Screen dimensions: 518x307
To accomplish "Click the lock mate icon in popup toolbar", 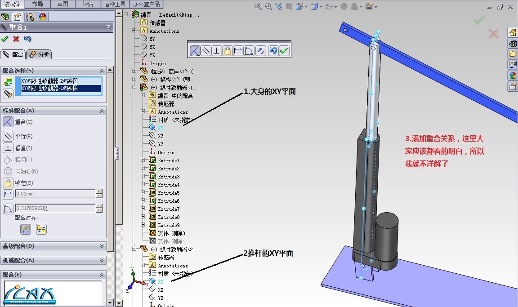I will tap(228, 51).
